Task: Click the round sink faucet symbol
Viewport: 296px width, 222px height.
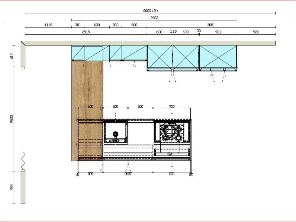Action: (x=115, y=134)
